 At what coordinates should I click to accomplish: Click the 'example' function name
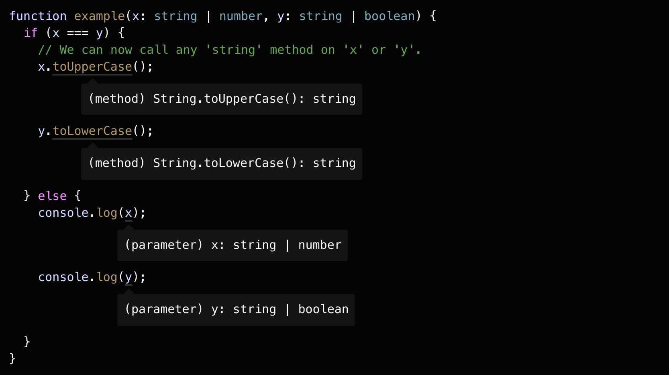pos(99,16)
